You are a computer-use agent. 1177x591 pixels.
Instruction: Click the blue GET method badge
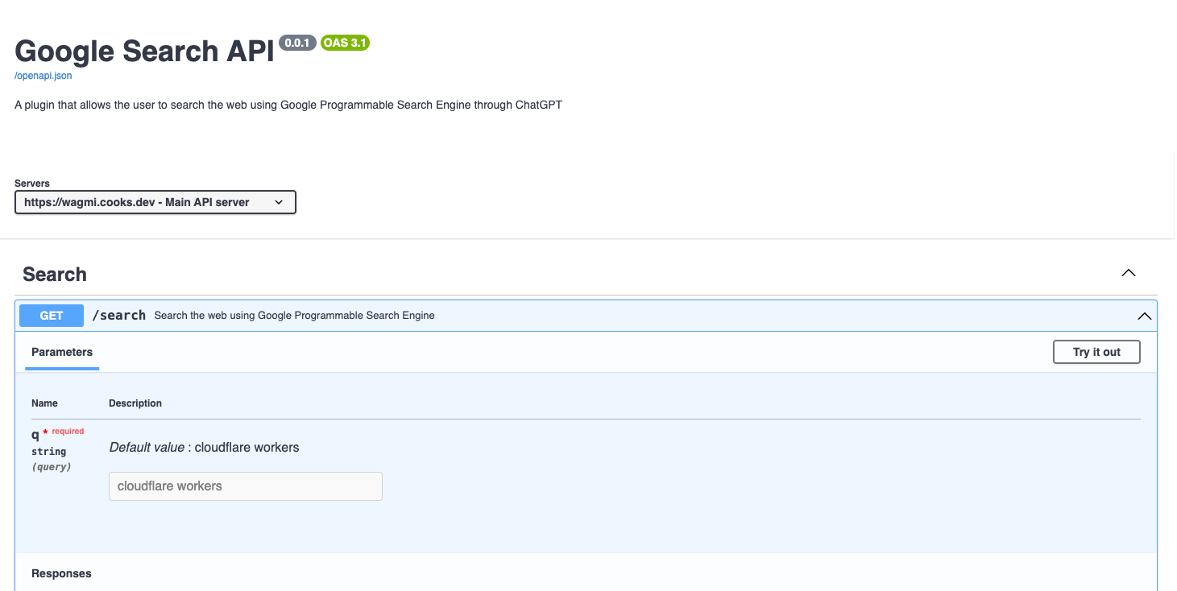50,315
